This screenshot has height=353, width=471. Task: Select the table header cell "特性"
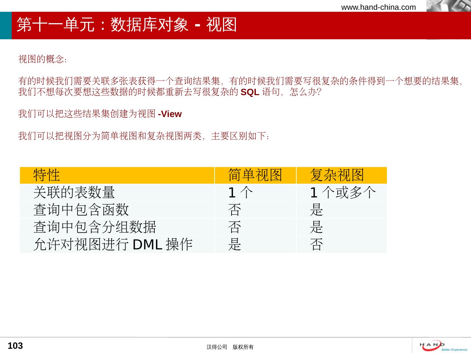pos(117,175)
